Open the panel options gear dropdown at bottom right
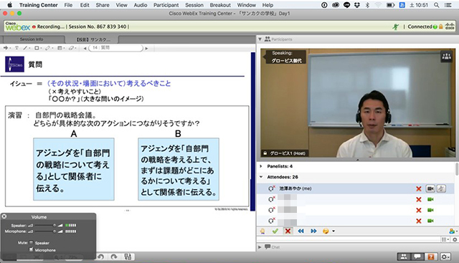The width and height of the screenshot is (459, 263). tap(446, 257)
